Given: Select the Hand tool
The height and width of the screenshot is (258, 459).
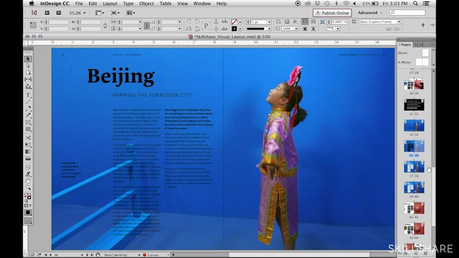Looking at the screenshot, I should coord(27,180).
